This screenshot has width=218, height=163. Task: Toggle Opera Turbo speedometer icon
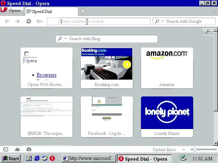point(29,149)
